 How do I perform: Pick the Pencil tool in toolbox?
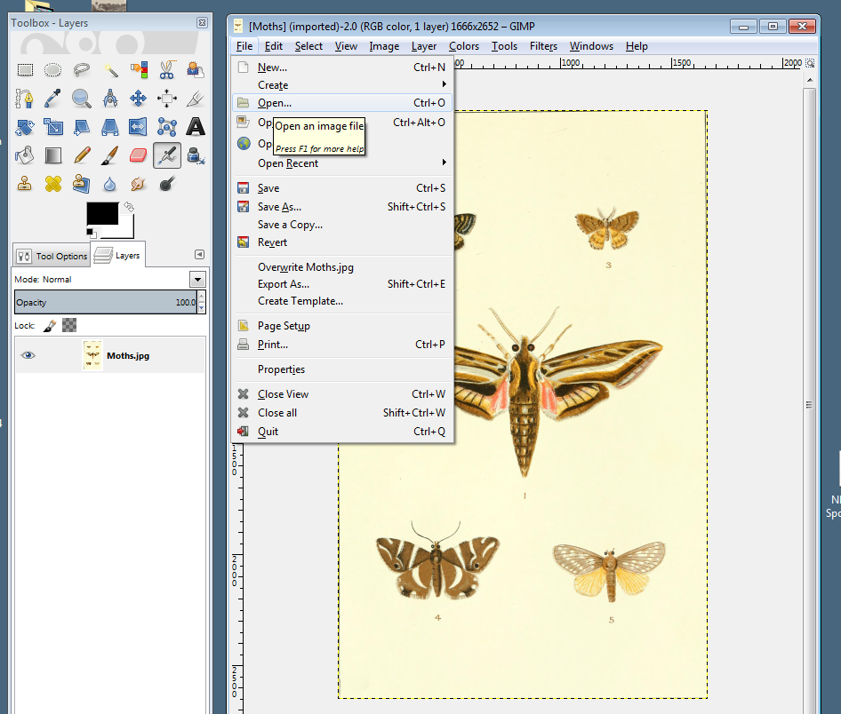(82, 155)
